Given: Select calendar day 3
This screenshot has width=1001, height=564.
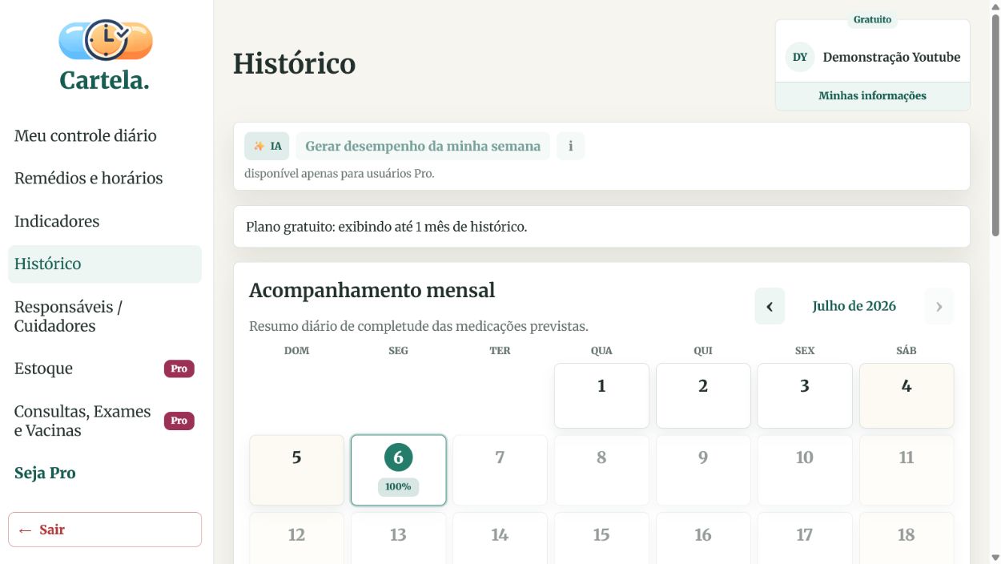Looking at the screenshot, I should pos(805,396).
